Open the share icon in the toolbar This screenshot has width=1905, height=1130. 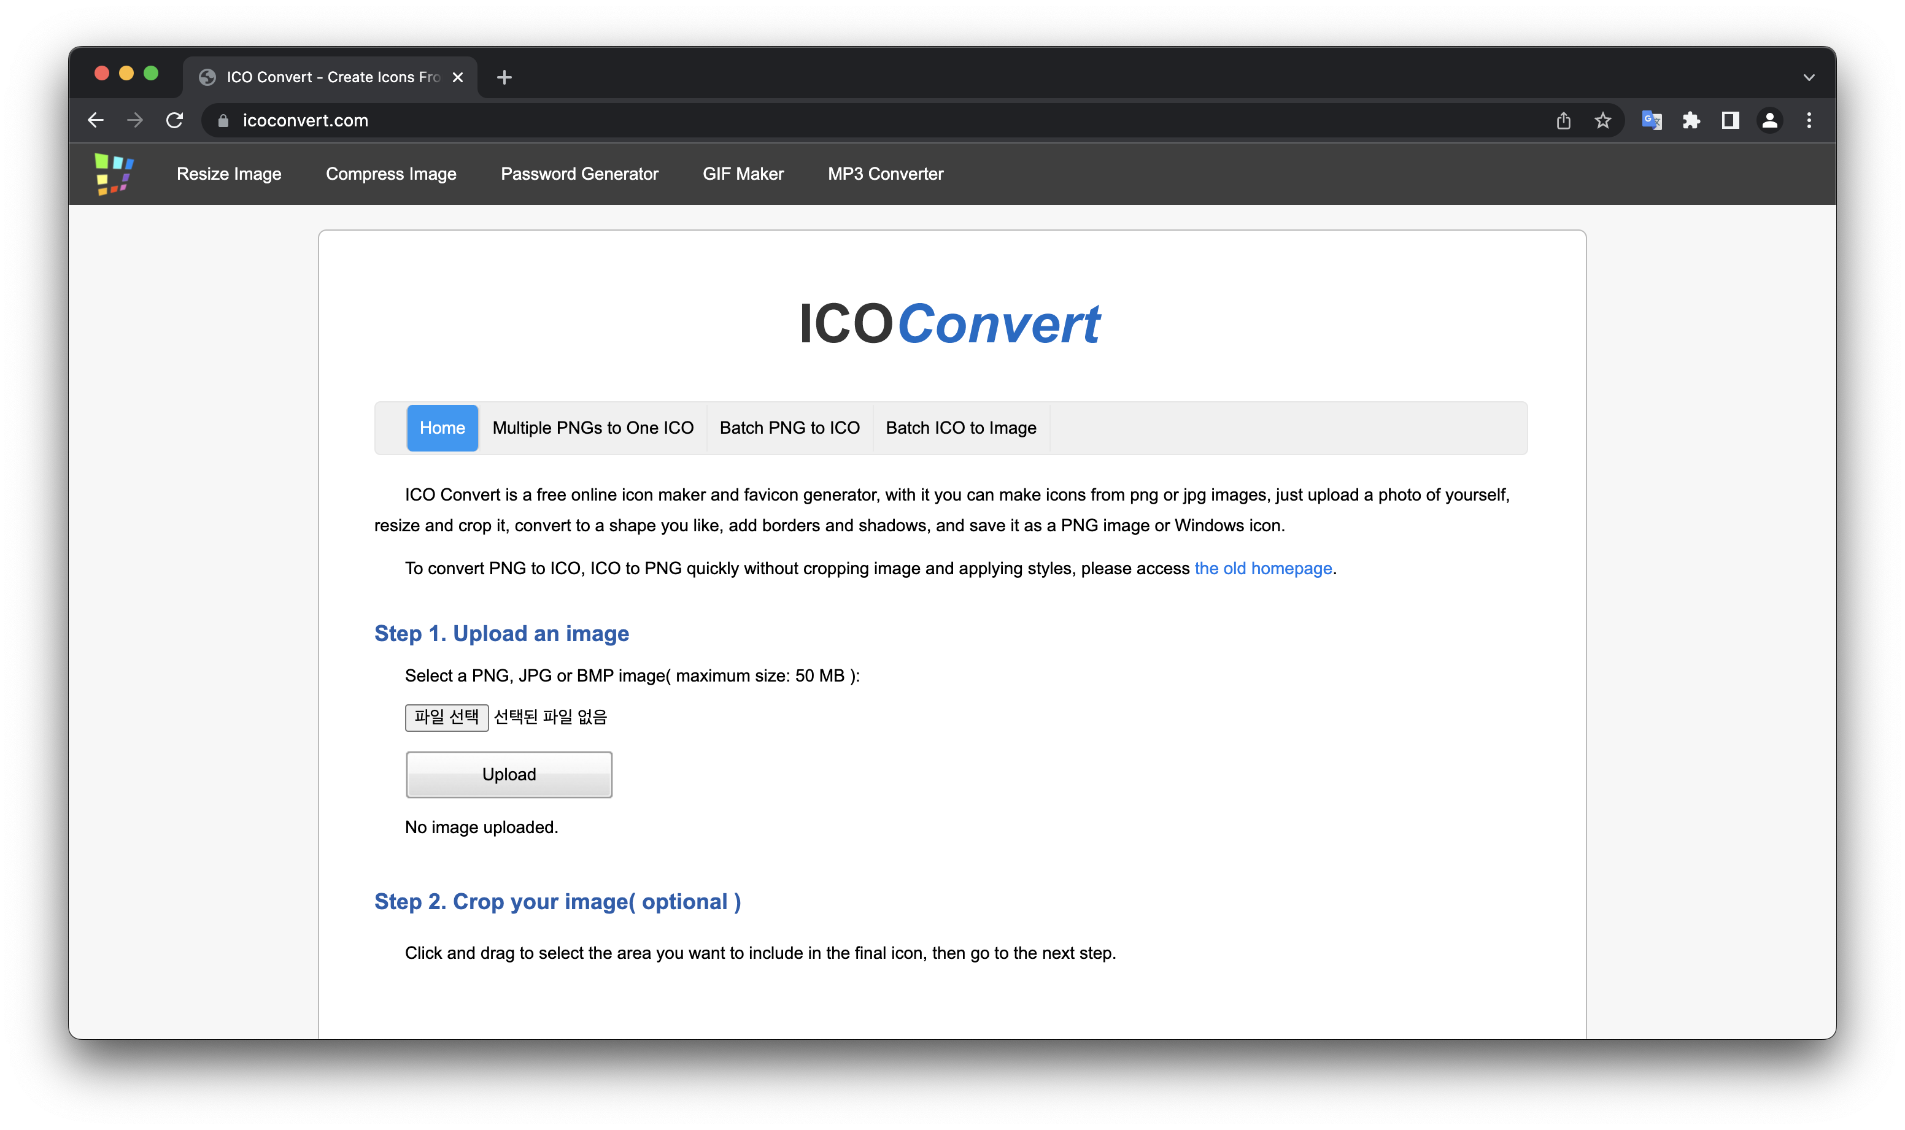coord(1564,120)
